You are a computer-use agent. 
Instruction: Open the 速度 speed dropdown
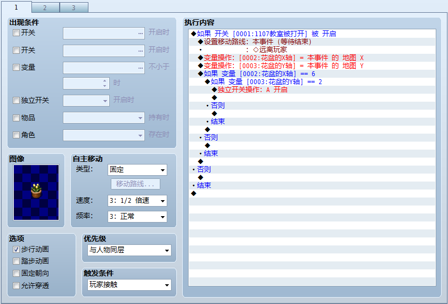(x=137, y=201)
